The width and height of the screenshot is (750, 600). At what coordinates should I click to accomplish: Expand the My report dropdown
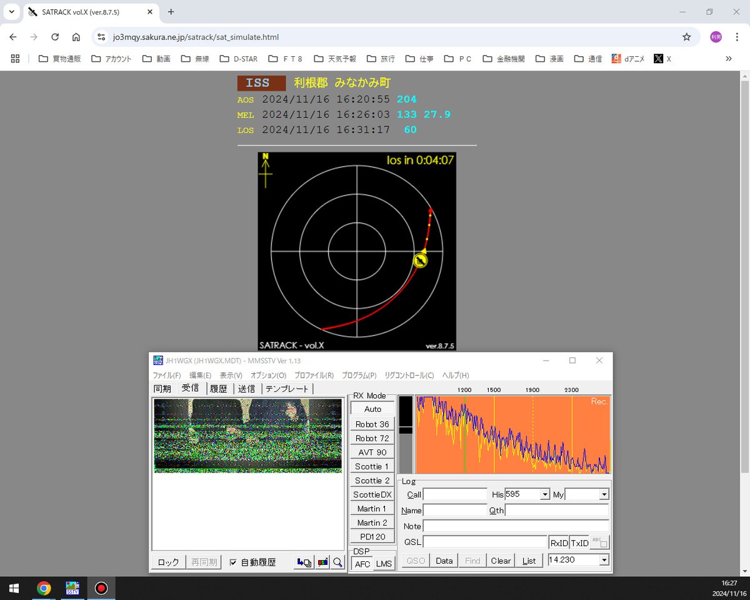tap(604, 494)
